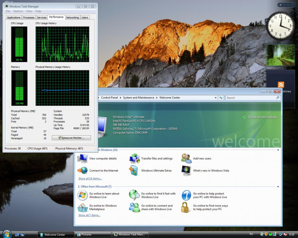Click the System and Maintenance breadcrumb
The width and height of the screenshot is (298, 238).
pos(139,98)
